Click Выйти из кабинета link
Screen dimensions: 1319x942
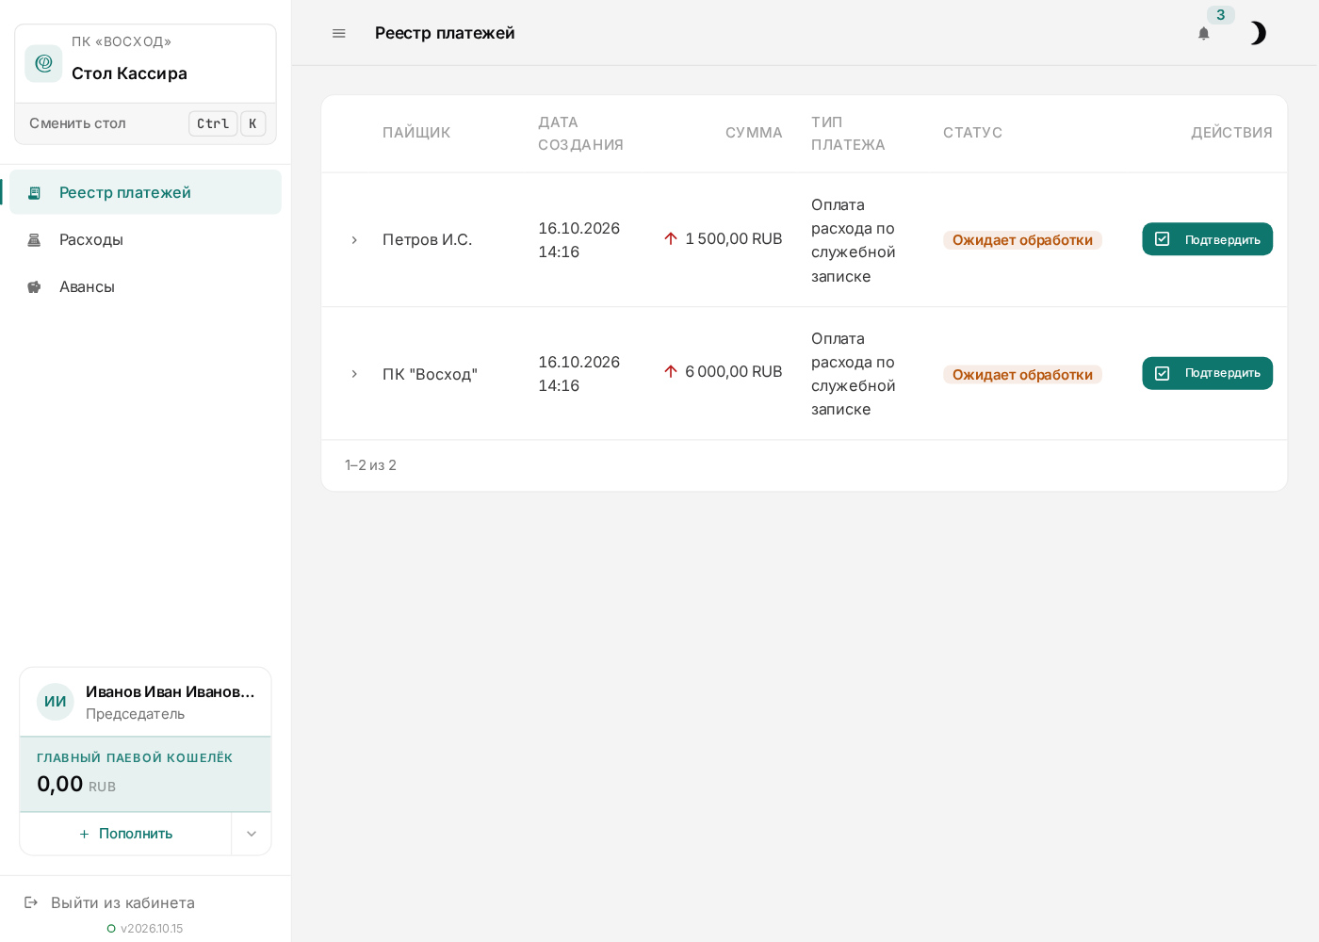122,902
